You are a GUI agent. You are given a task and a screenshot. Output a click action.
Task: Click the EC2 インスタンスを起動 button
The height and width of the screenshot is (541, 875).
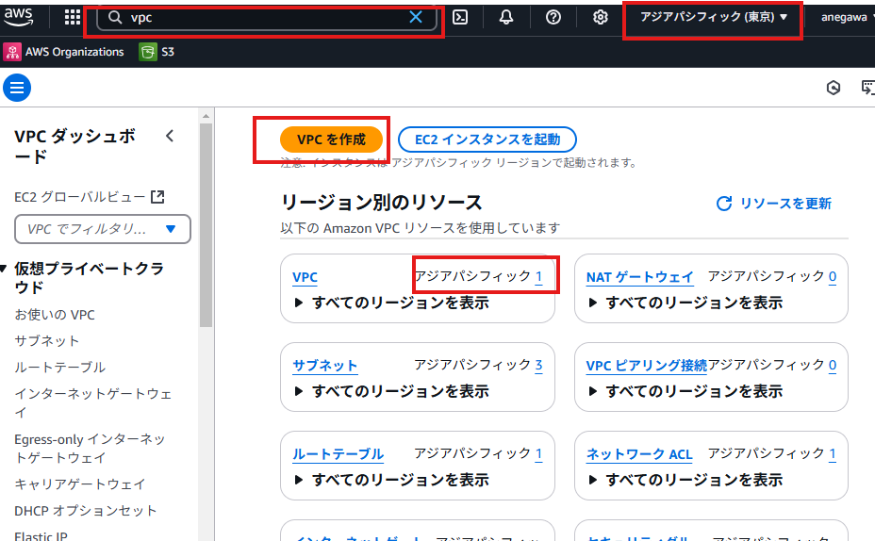click(487, 139)
